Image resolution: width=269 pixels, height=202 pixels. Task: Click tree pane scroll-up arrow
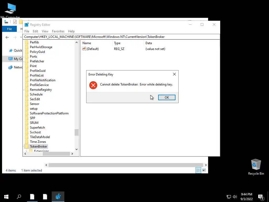pyautogui.click(x=76, y=42)
